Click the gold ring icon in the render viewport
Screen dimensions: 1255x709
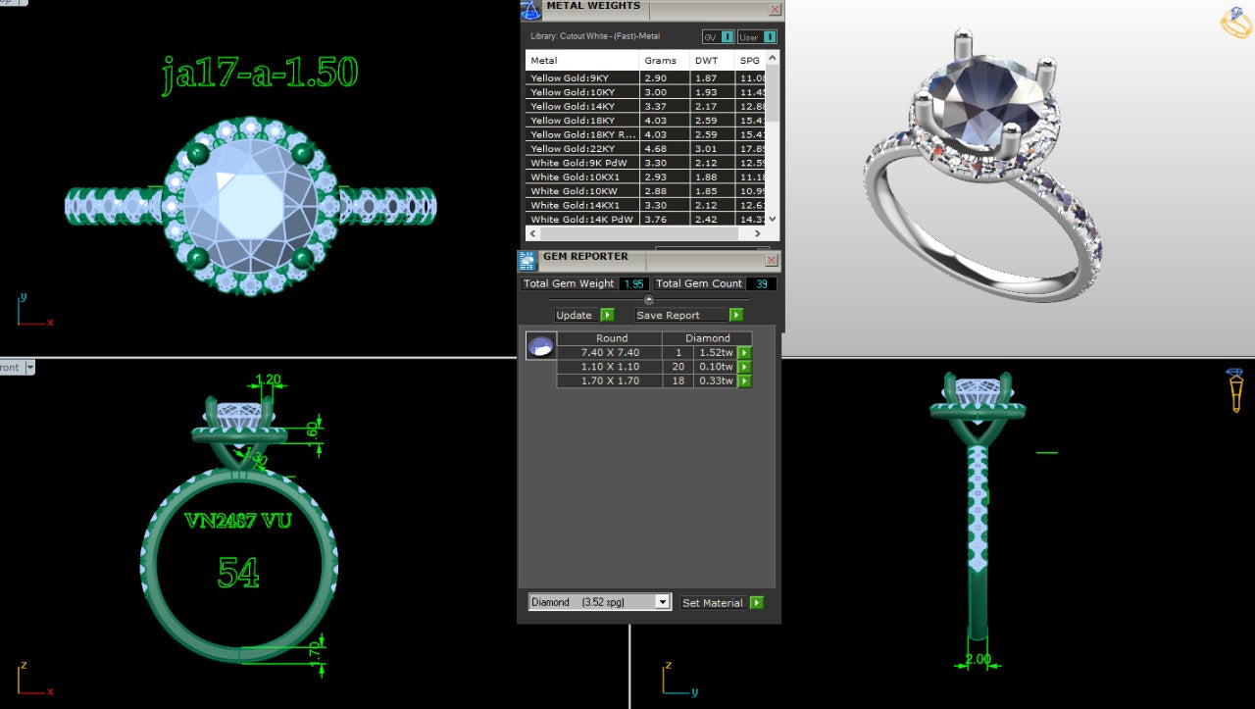[1236, 23]
